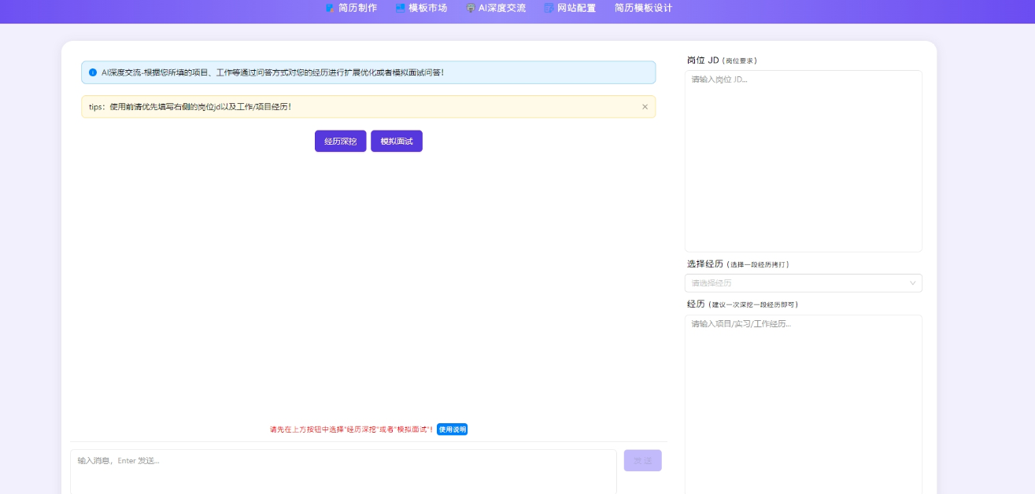Open the 简历模板设计 menu item
This screenshot has width=1035, height=494.
point(642,8)
